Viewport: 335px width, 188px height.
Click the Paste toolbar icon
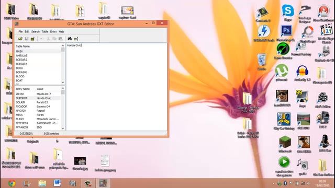tap(61, 39)
